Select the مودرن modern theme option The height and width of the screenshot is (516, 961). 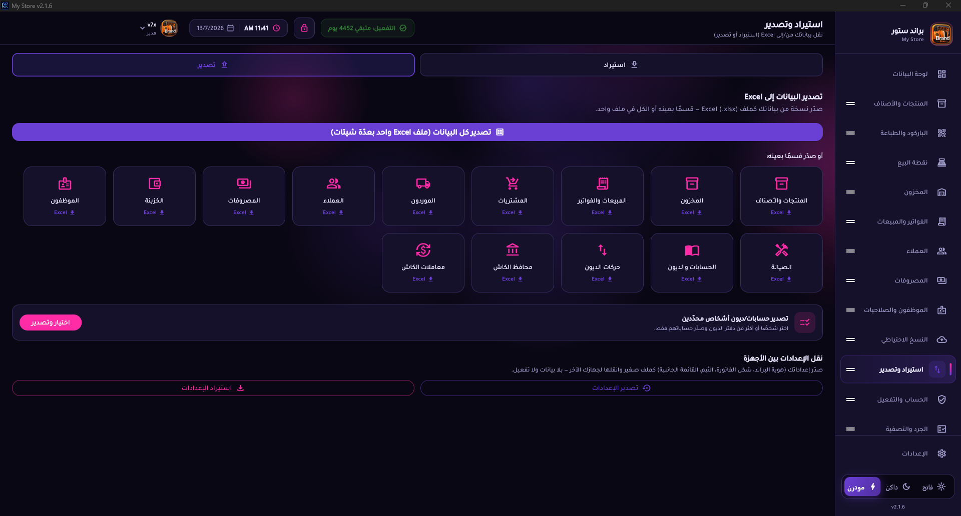(x=862, y=487)
